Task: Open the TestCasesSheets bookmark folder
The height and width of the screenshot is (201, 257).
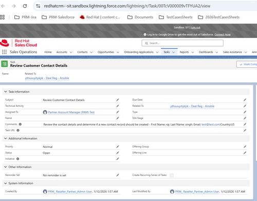Action: [x=176, y=17]
